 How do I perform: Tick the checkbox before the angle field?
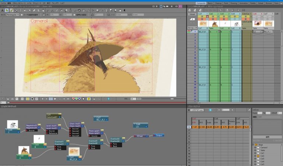(x=74, y=15)
